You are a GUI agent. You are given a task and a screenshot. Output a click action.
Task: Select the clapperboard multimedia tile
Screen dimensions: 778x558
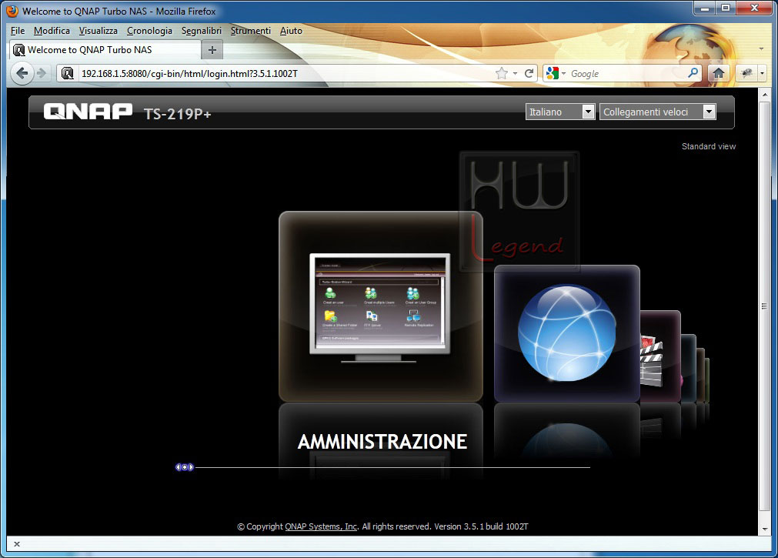coord(660,356)
